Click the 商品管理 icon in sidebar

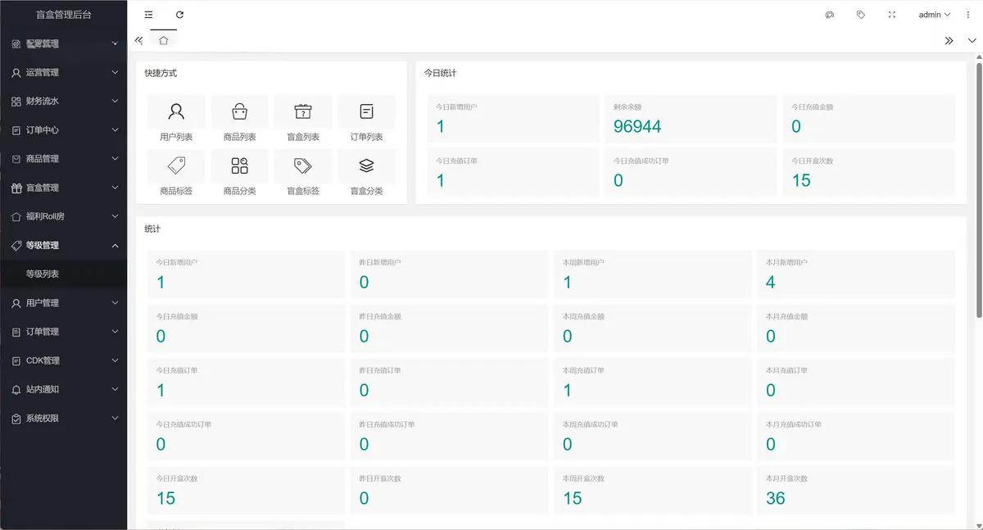point(16,159)
